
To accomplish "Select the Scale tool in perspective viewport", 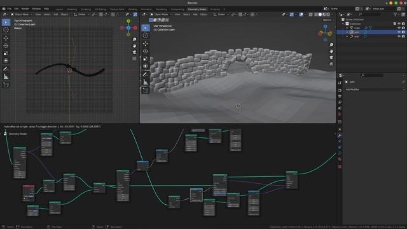I will point(146,59).
